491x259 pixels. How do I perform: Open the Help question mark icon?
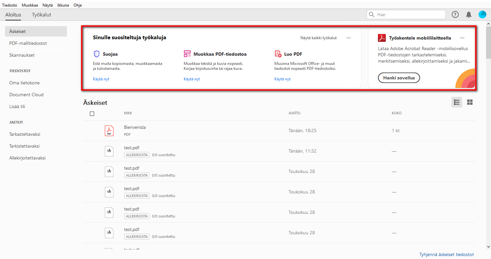click(455, 14)
